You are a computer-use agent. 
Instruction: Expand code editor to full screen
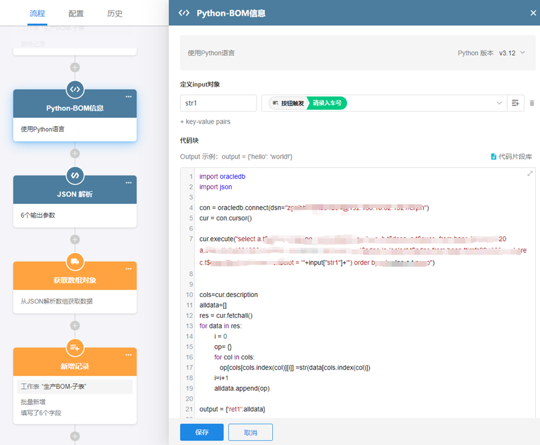[x=530, y=174]
